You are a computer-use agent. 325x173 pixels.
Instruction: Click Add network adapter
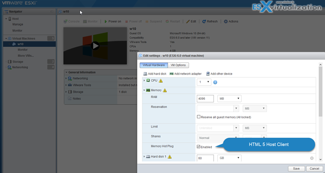click(186, 74)
